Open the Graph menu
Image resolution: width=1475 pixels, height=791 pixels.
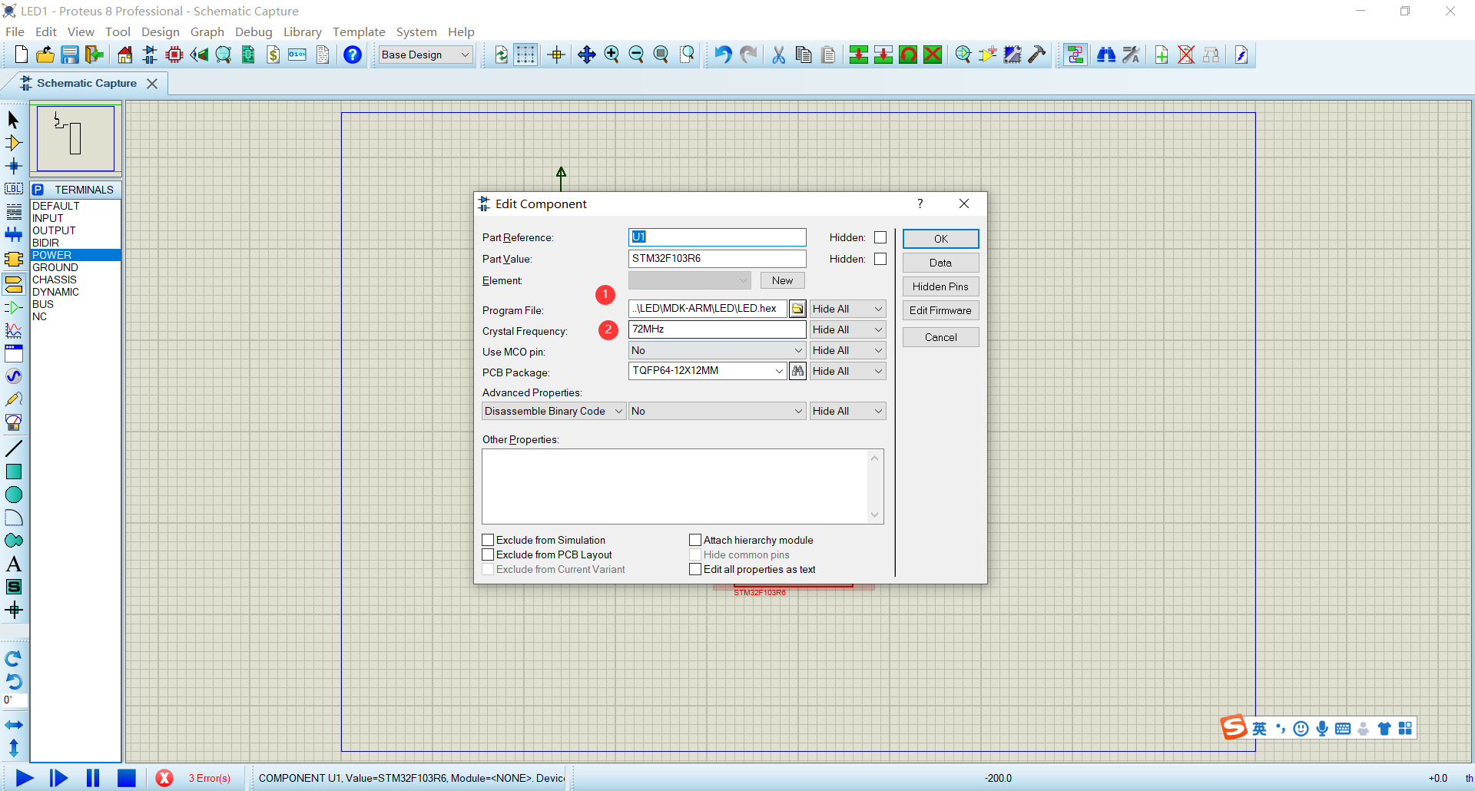[x=207, y=31]
